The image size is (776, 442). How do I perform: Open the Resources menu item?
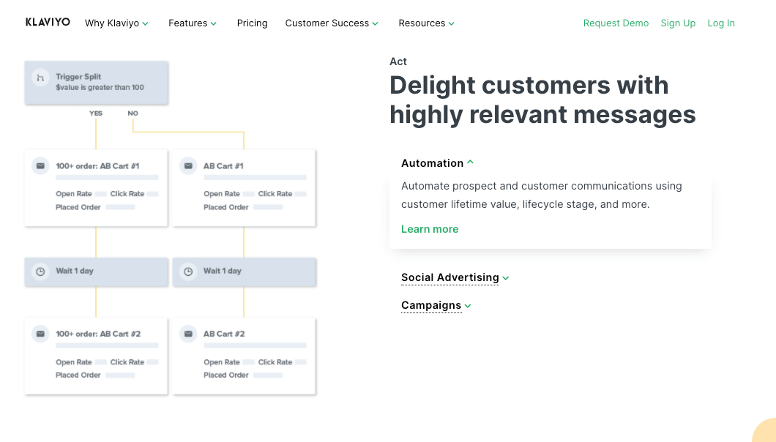(x=427, y=23)
